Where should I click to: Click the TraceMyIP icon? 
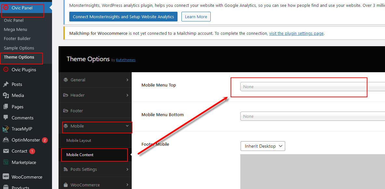coord(6,129)
